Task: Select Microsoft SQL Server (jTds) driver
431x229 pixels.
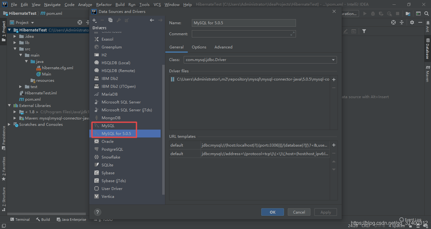Action: [x=127, y=110]
